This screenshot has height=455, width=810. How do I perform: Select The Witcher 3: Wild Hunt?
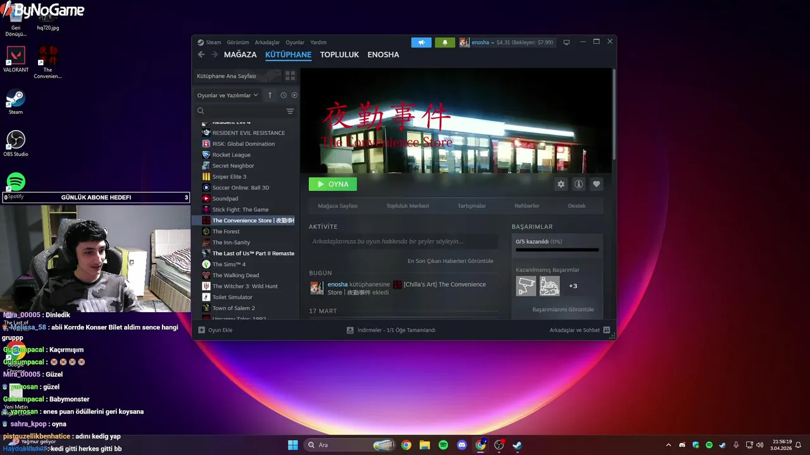pos(246,286)
